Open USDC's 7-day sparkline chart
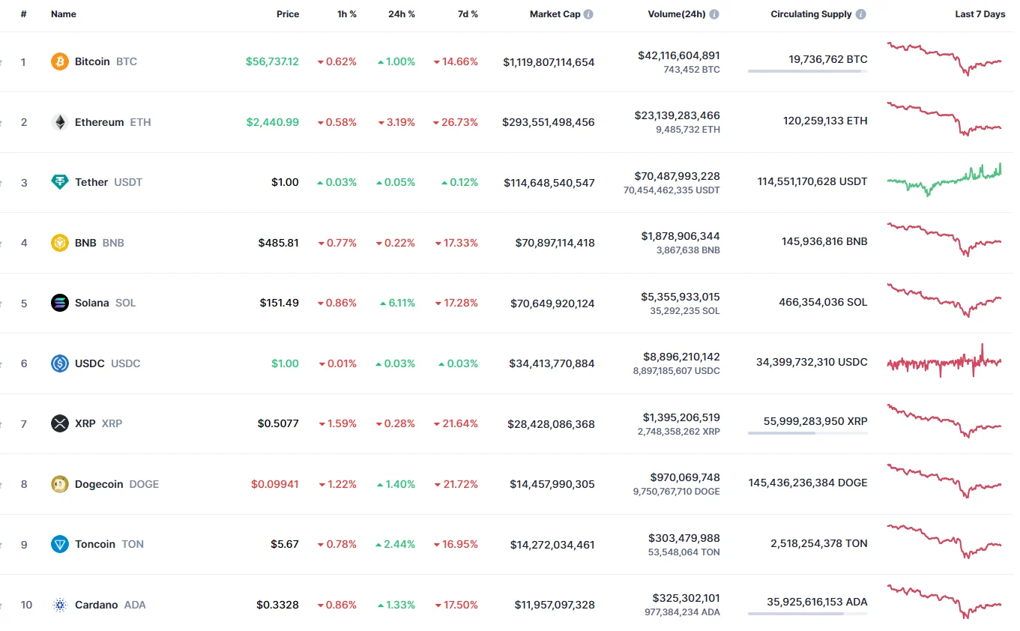Image resolution: width=1020 pixels, height=631 pixels. 944,363
